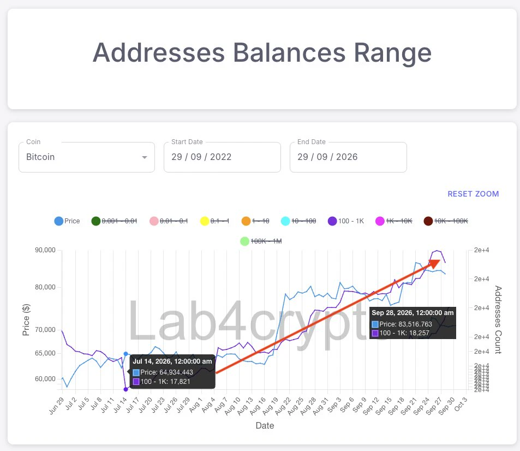Click the 80,000 price axis label
The width and height of the screenshot is (520, 451).
coord(45,287)
